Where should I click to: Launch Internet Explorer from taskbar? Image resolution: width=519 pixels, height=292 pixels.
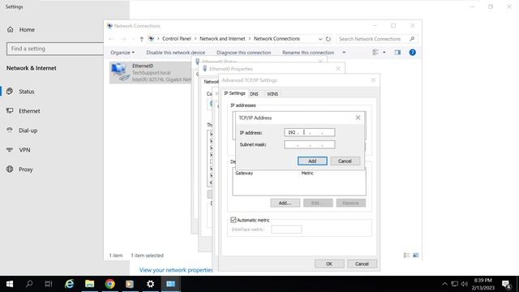(69, 284)
